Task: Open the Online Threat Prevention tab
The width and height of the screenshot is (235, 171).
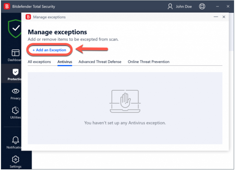Action: coord(149,62)
